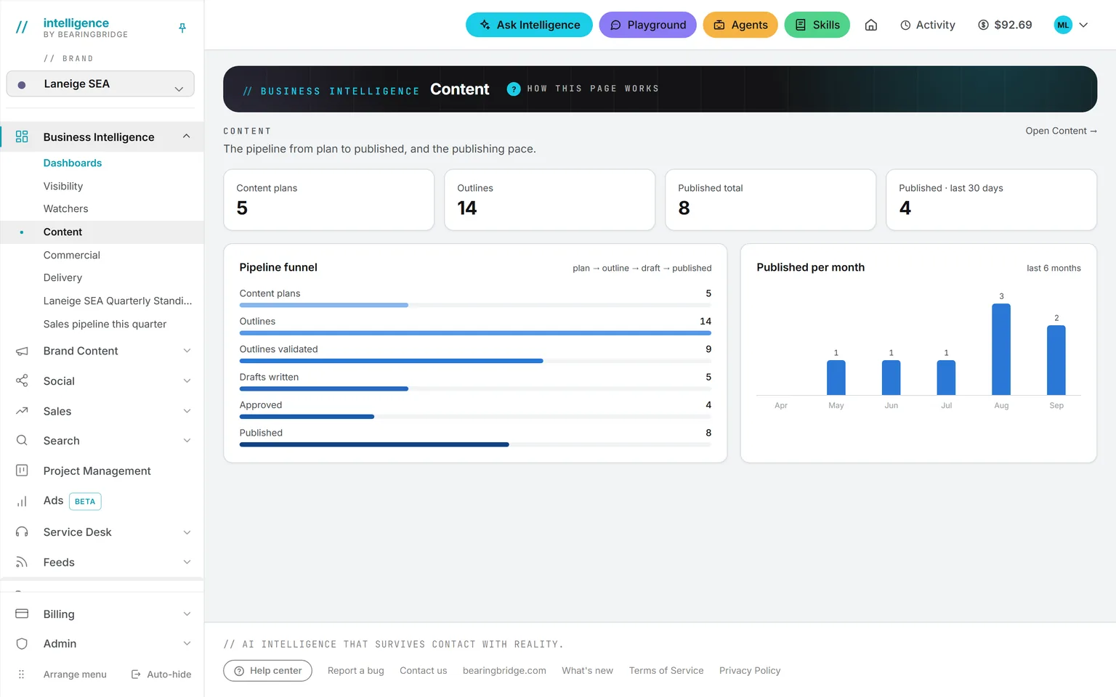The height and width of the screenshot is (697, 1116).
Task: Click the dollar coin balance icon
Action: click(x=983, y=25)
